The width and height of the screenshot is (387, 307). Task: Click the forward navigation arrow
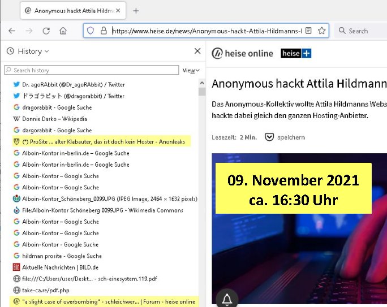(29, 31)
